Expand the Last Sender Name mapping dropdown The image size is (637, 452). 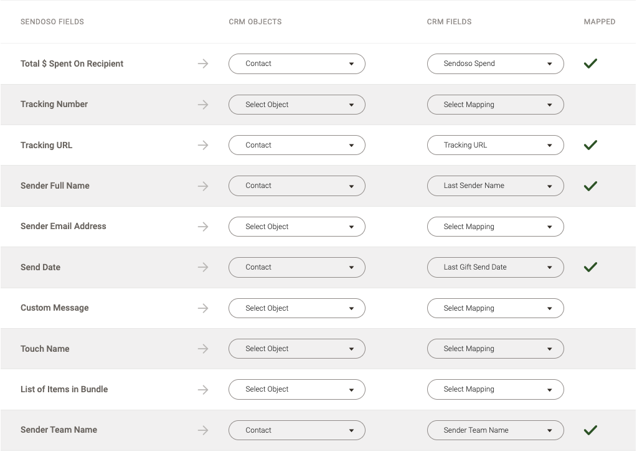[x=495, y=186]
